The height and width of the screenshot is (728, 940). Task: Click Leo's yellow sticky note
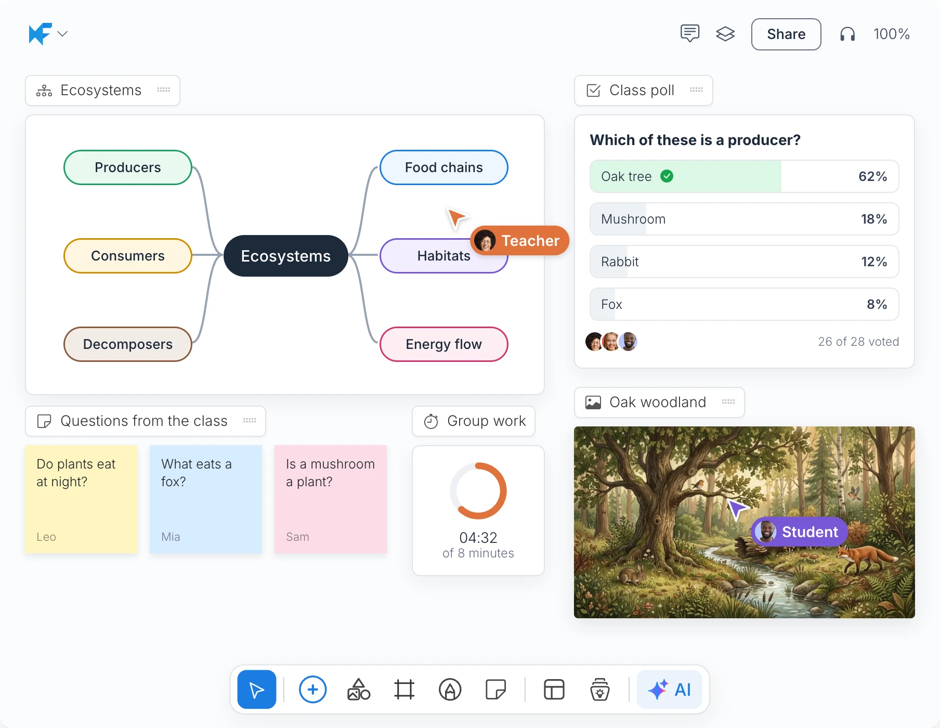tap(81, 499)
